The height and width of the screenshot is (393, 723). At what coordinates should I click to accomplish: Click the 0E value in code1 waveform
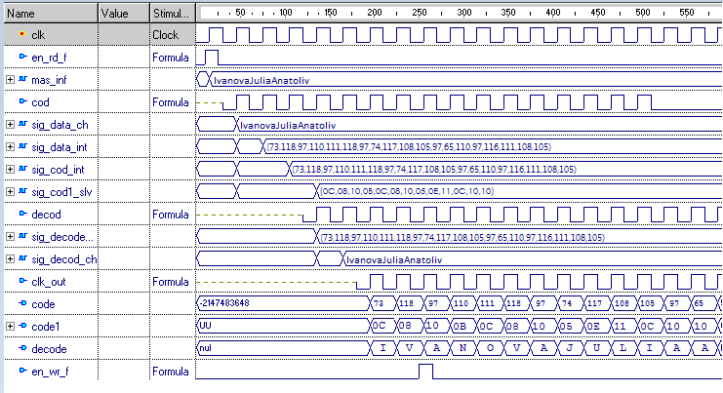593,326
